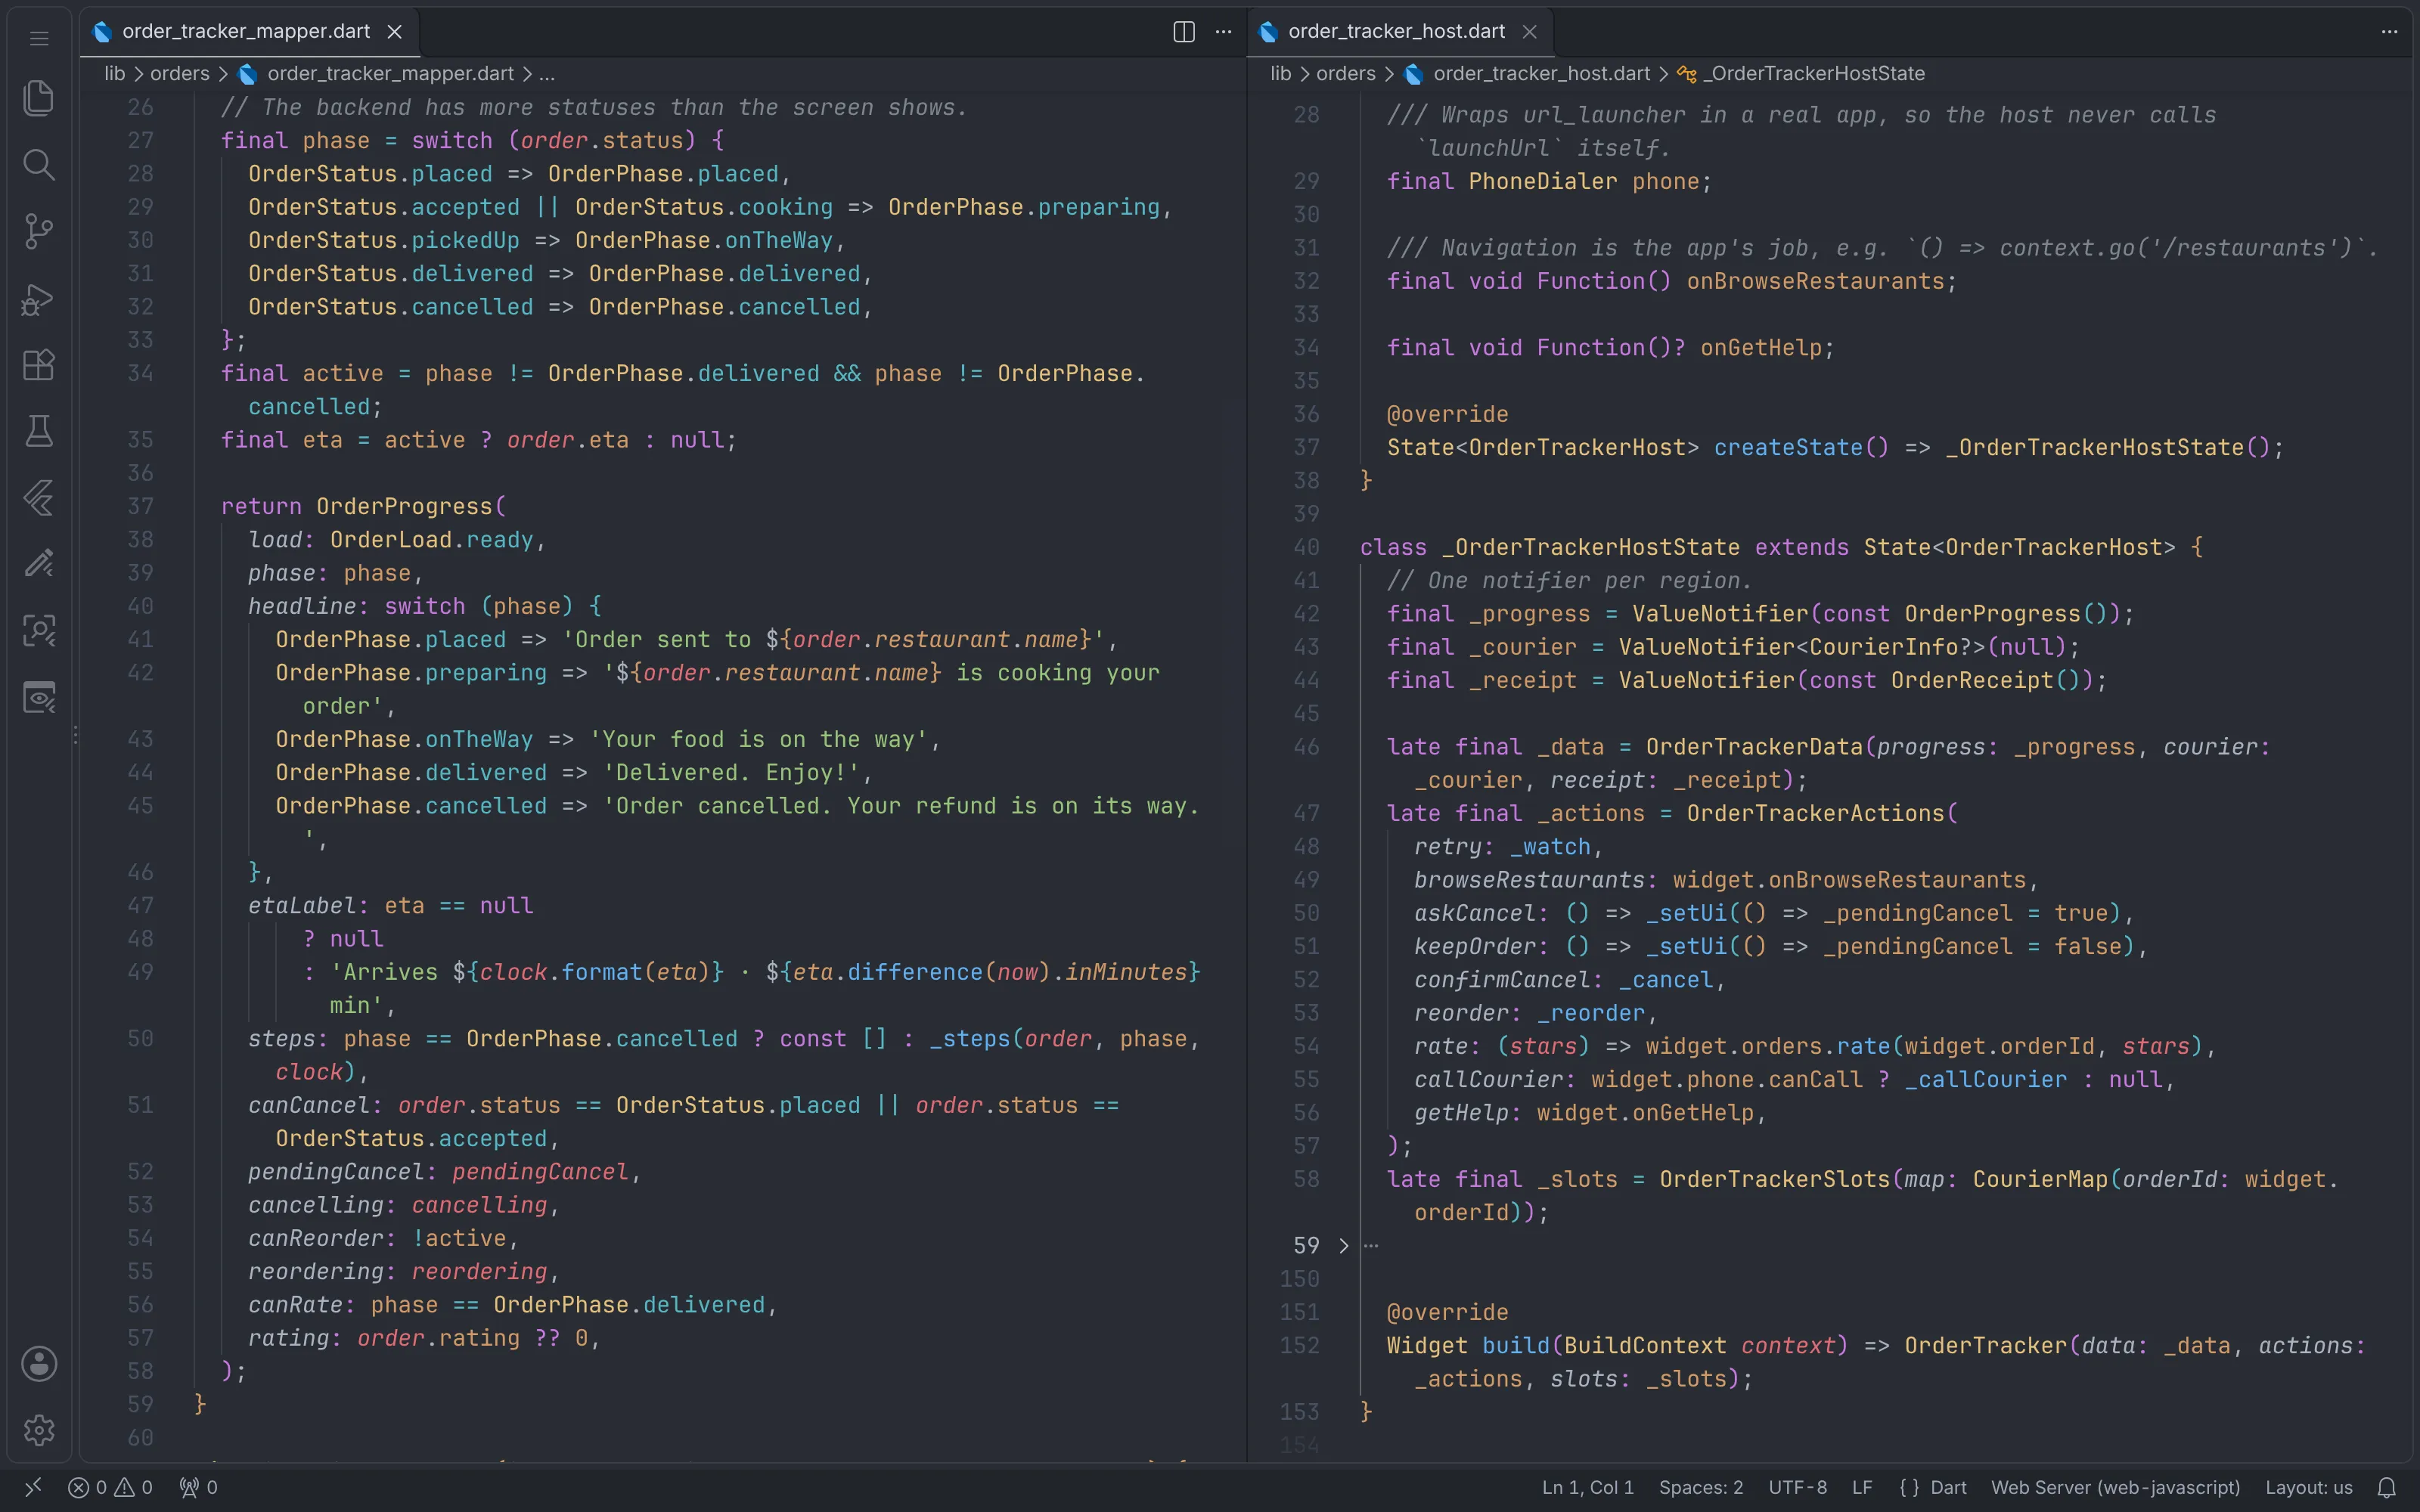Open the notifications bell
The width and height of the screenshot is (2420, 1512).
pos(2387,1487)
